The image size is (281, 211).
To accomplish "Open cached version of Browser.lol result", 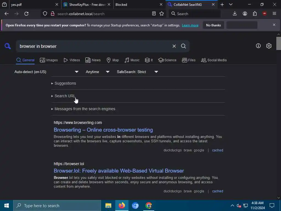I will point(218,191).
